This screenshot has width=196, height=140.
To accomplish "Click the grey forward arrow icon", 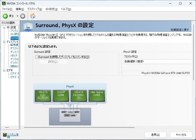I will point(23,16).
